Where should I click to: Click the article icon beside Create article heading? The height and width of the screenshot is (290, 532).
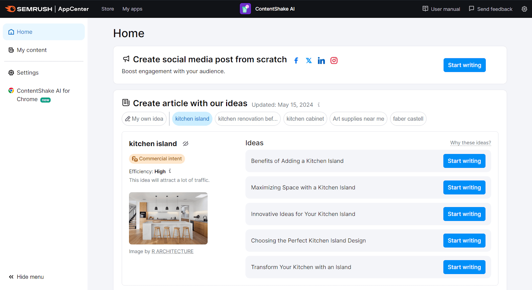pos(126,103)
